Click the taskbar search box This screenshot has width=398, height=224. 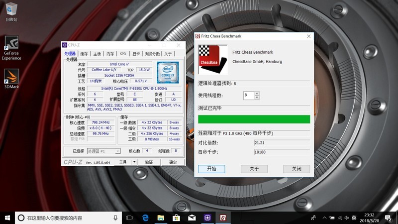pos(69,218)
